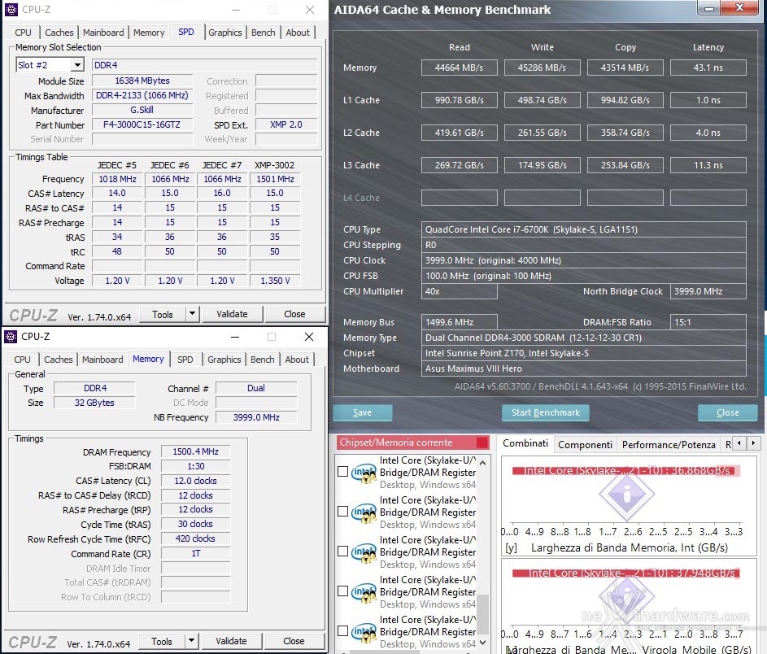Switch to Memory tab in the upper CPU-Z window
The width and height of the screenshot is (767, 654).
coord(149,33)
